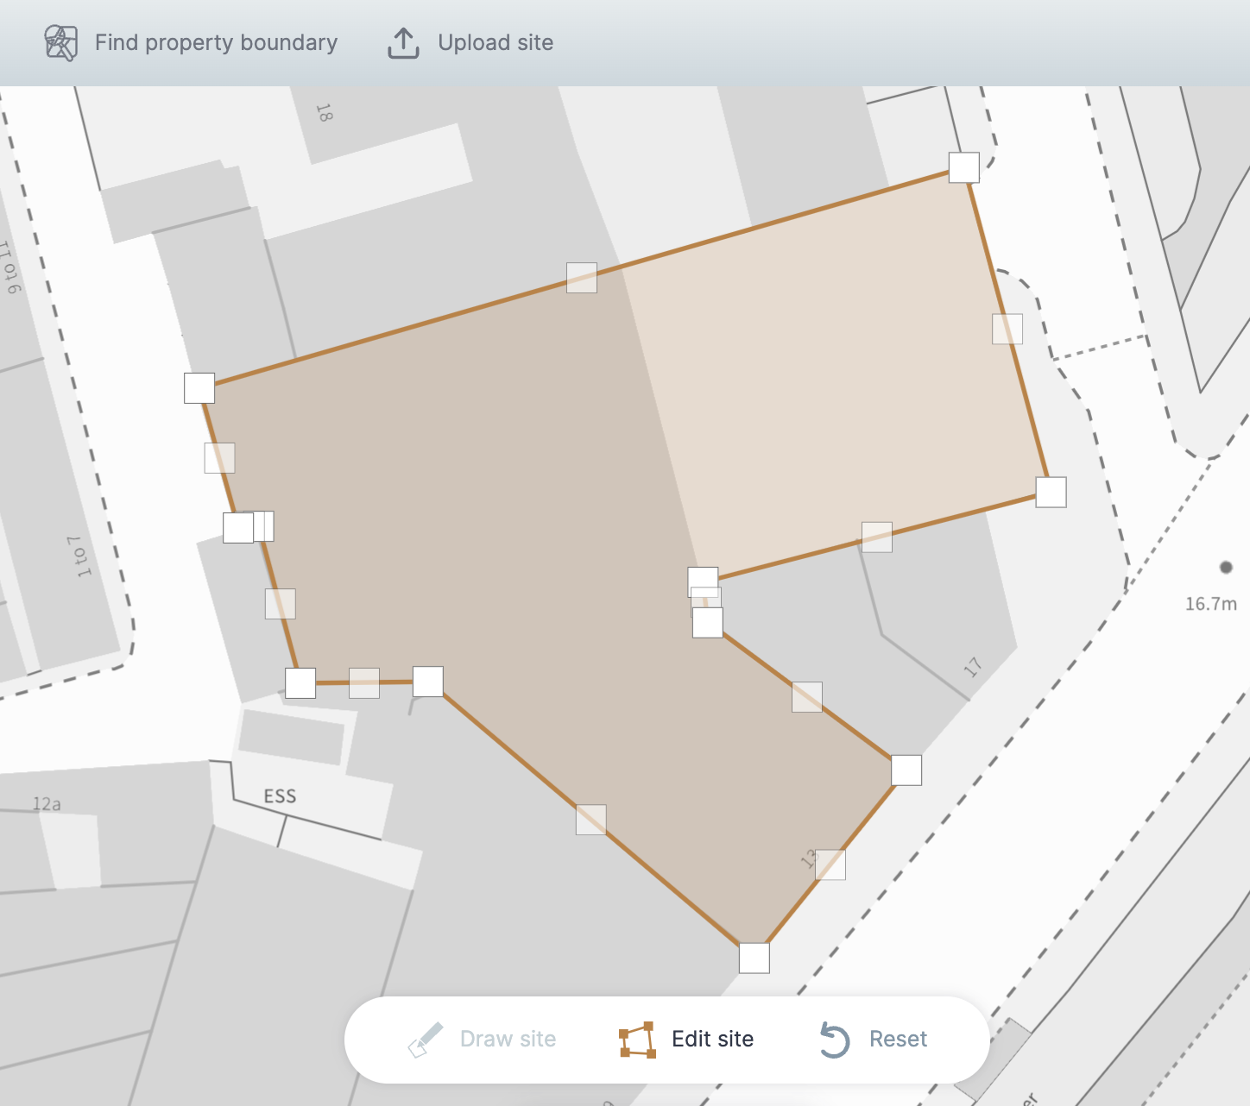The width and height of the screenshot is (1250, 1106).
Task: Select the vertex handle beside plot 17
Action: [x=906, y=770]
